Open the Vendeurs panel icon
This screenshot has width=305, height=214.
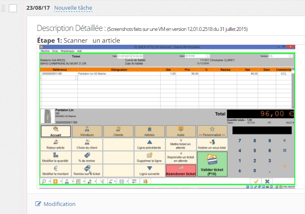tap(87, 132)
